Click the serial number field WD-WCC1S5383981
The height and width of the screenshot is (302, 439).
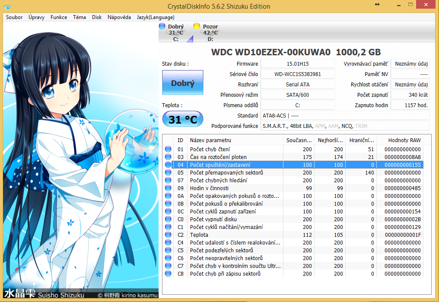[298, 74]
